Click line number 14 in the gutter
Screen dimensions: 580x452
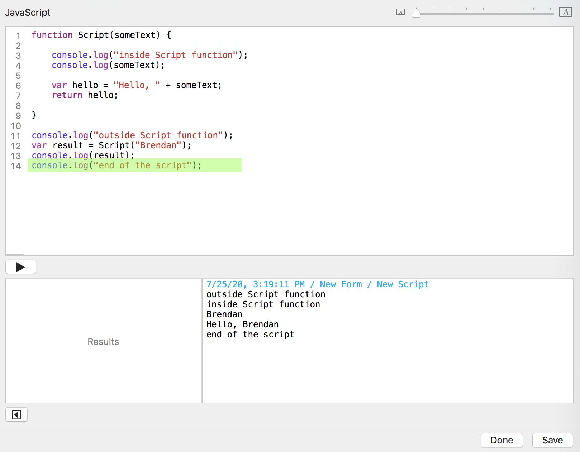coord(16,166)
